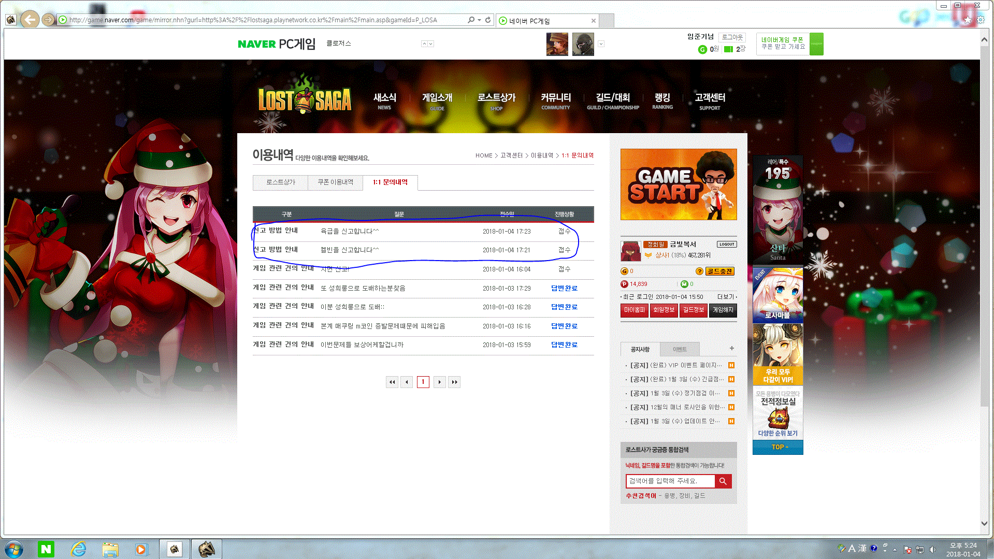This screenshot has height=559, width=994.
Task: Click the up arrow stepper beside 클로저스
Action: click(x=424, y=44)
